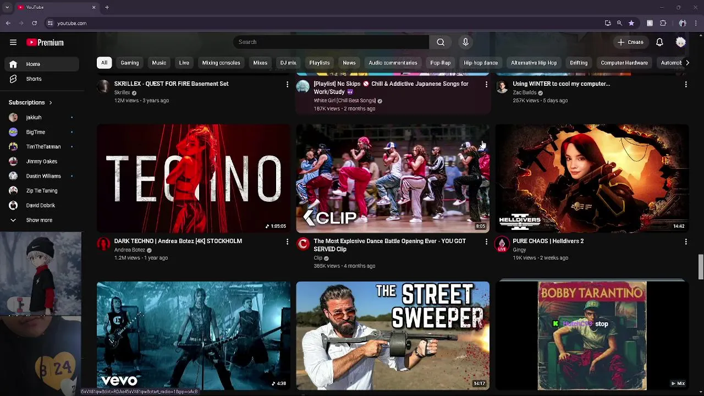The width and height of the screenshot is (704, 396).
Task: Open the notifications bell
Action: tap(659, 42)
